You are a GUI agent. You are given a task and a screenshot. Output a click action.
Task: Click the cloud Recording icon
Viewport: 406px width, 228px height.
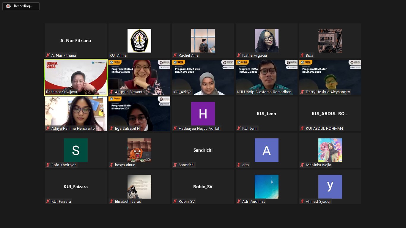(8, 6)
